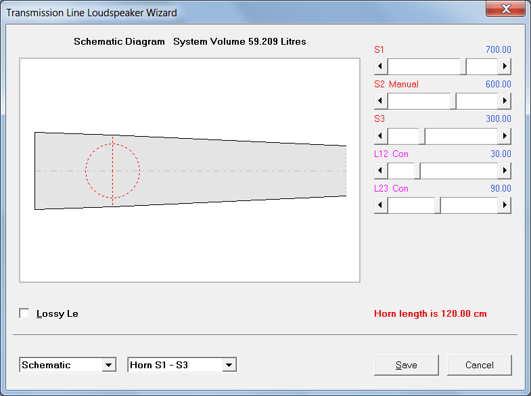Click the S3 slider right arrow
The height and width of the screenshot is (396, 531).
click(504, 136)
